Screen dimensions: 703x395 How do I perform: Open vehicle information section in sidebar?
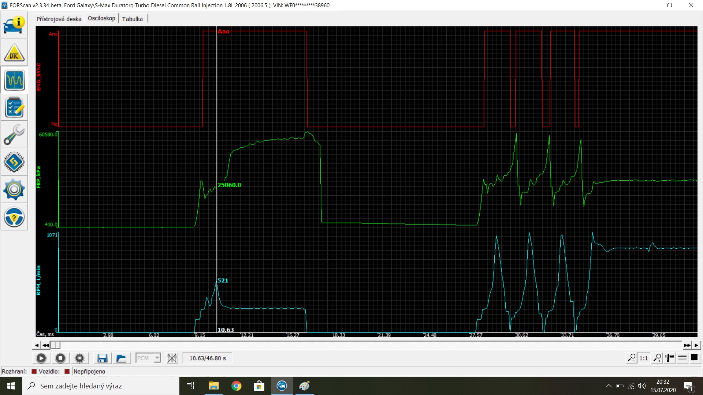(x=14, y=25)
